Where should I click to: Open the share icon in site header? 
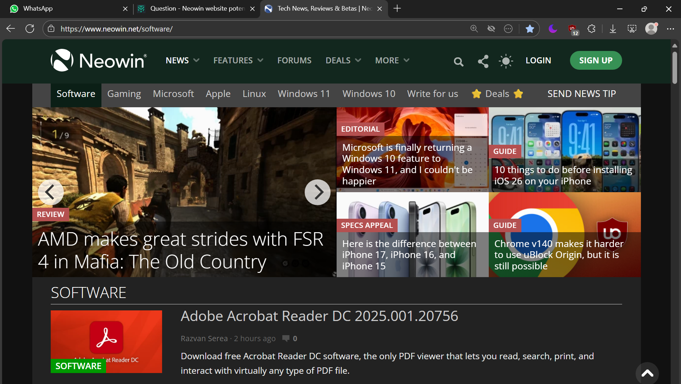coord(483,61)
